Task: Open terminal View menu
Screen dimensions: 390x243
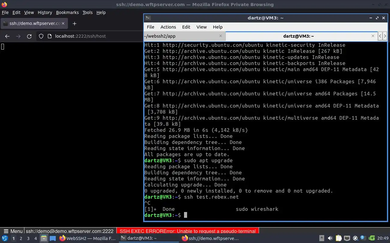Action: click(x=201, y=27)
